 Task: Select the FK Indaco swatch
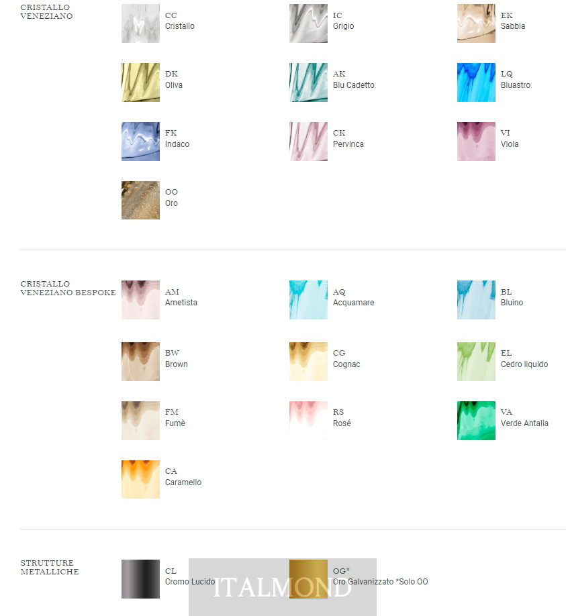(140, 142)
